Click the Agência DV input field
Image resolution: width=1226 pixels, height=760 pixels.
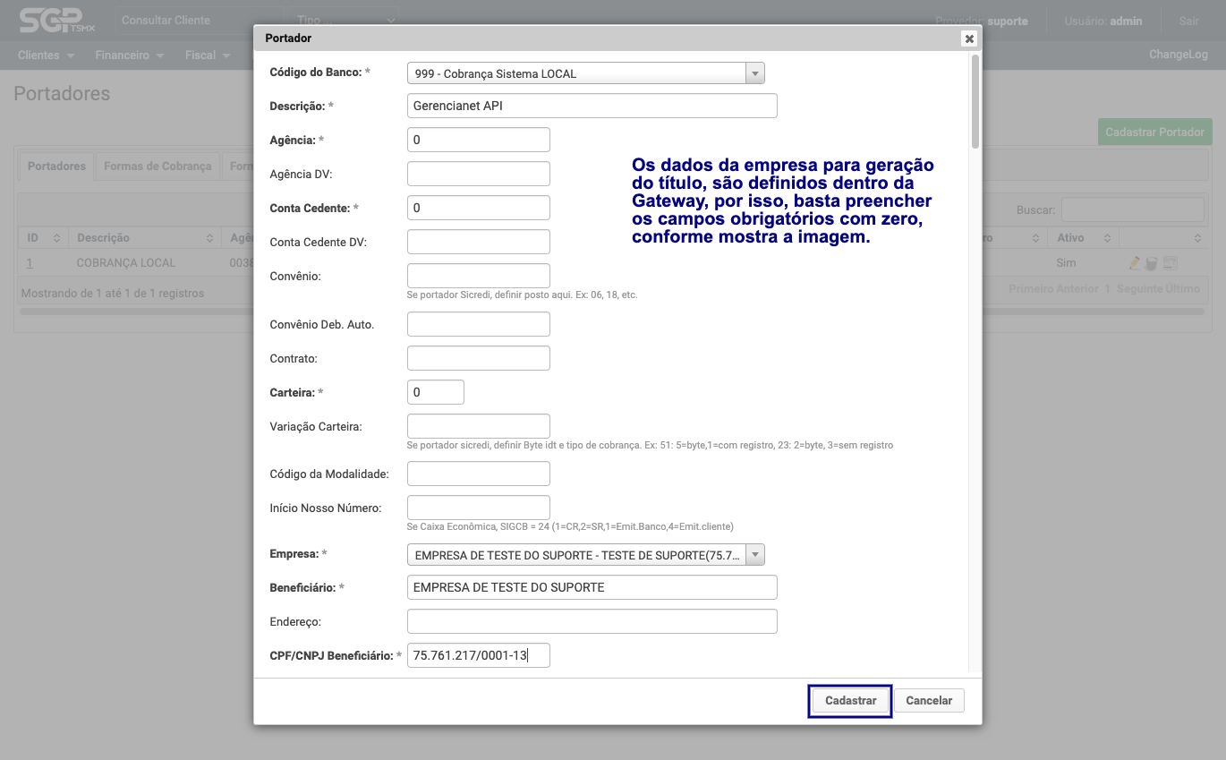tap(478, 174)
